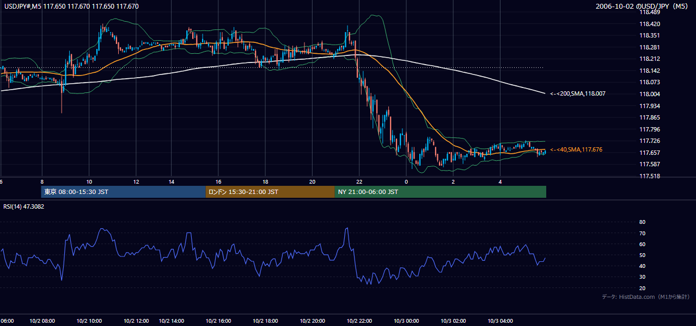Click the '10/2 14:00' bottom time label
The height and width of the screenshot is (326, 696).
[172, 321]
